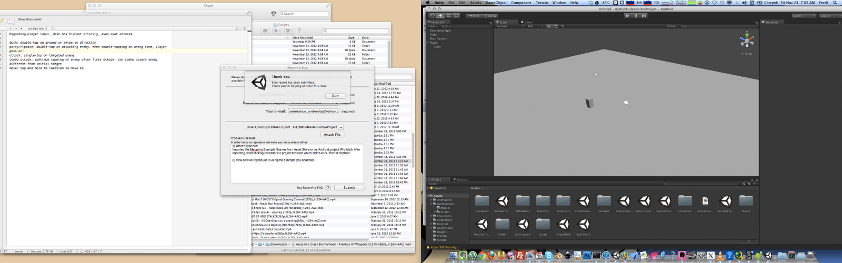Click the Skype search field
The image size is (842, 263).
[x=304, y=14]
